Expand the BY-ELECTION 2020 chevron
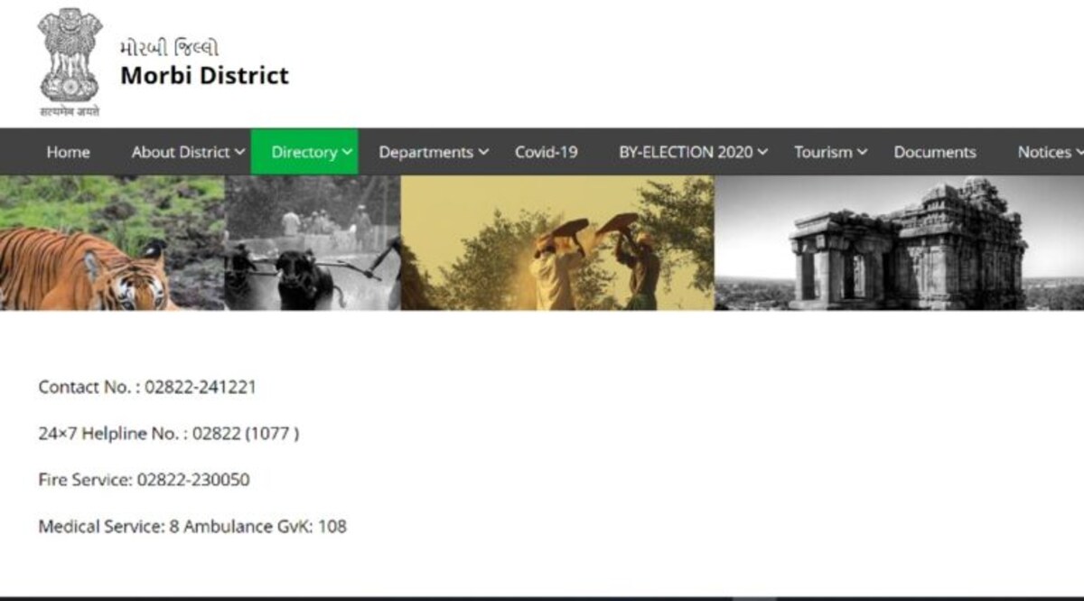Image resolution: width=1084 pixels, height=601 pixels. pyautogui.click(x=762, y=152)
